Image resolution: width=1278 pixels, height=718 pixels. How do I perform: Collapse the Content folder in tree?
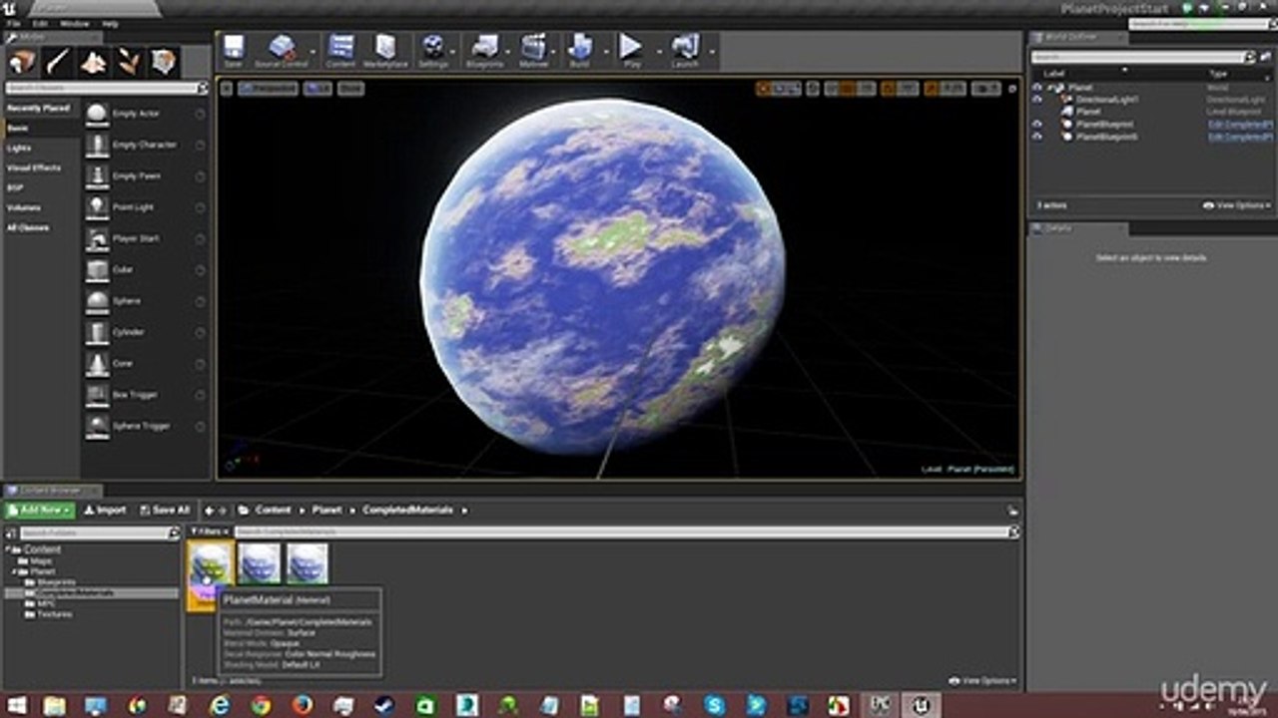[10, 549]
